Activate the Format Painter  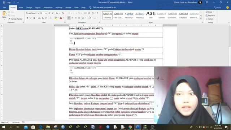15,19
